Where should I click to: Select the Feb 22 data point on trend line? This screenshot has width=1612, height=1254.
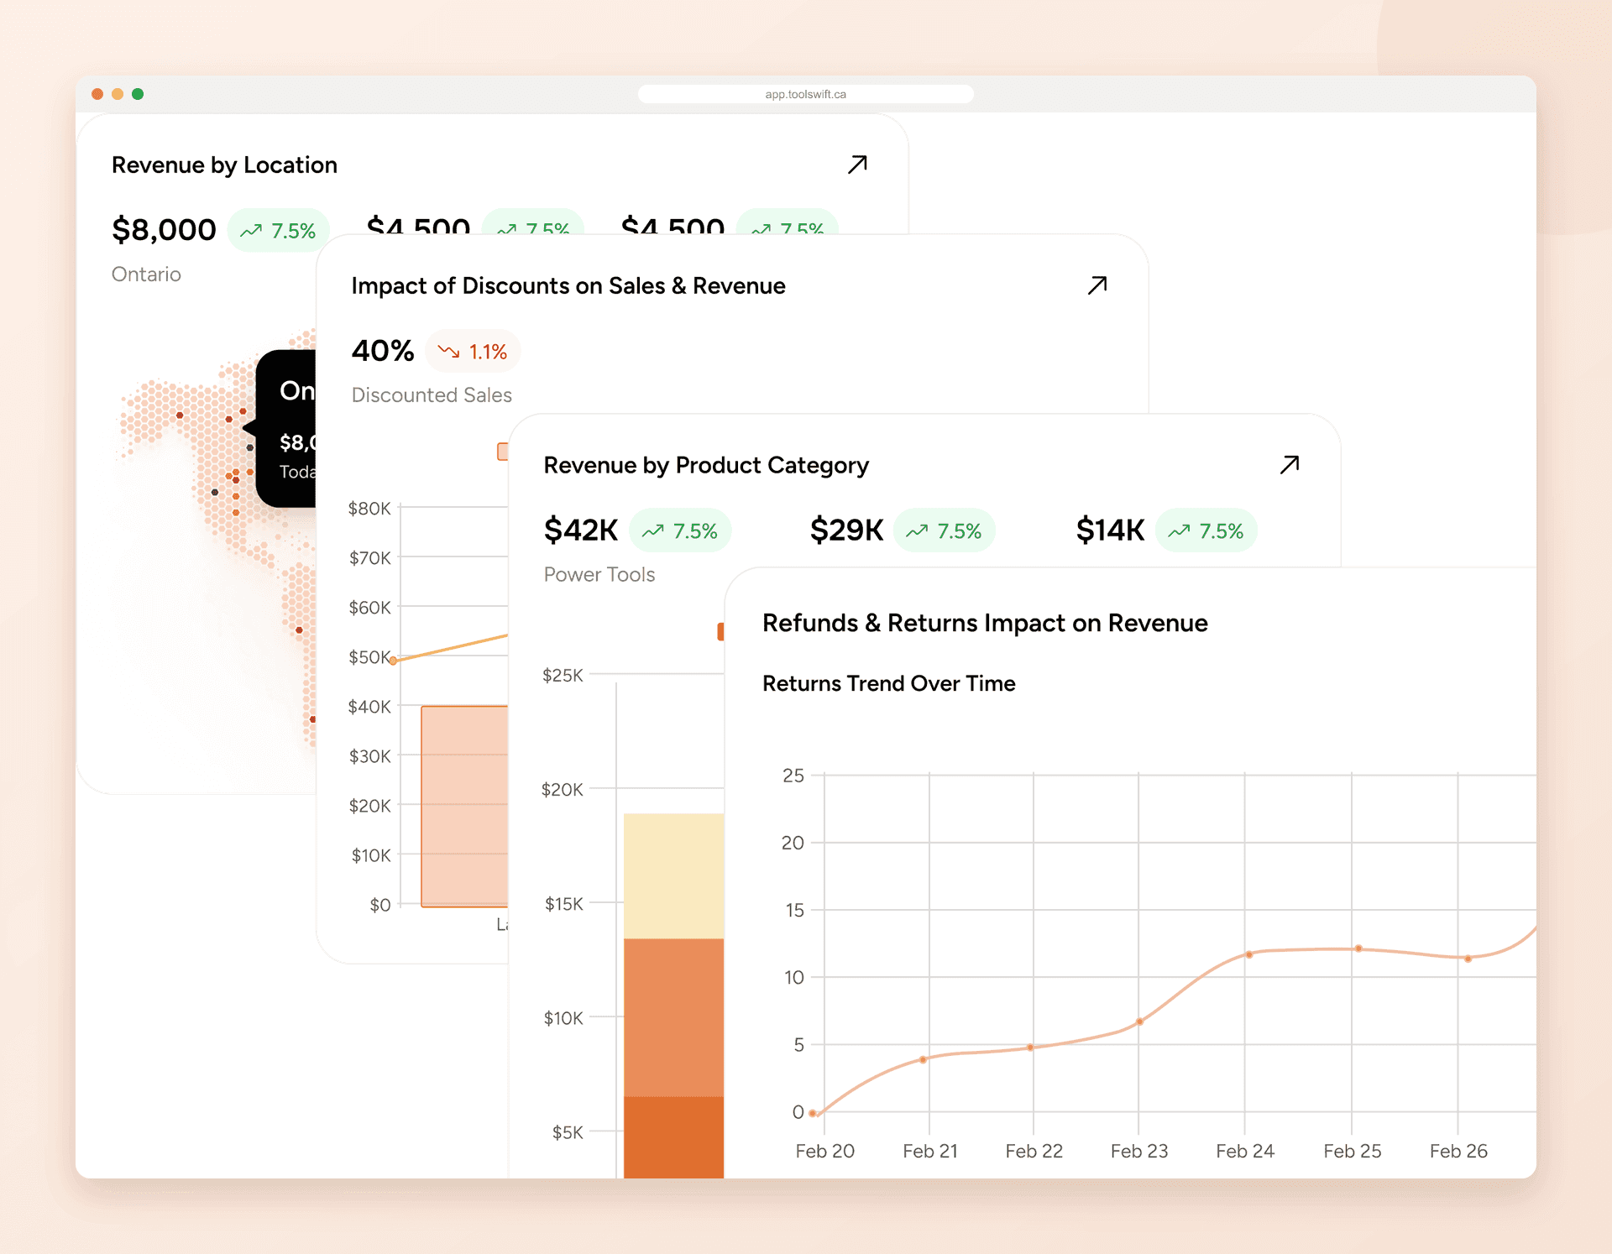pos(1030,1048)
